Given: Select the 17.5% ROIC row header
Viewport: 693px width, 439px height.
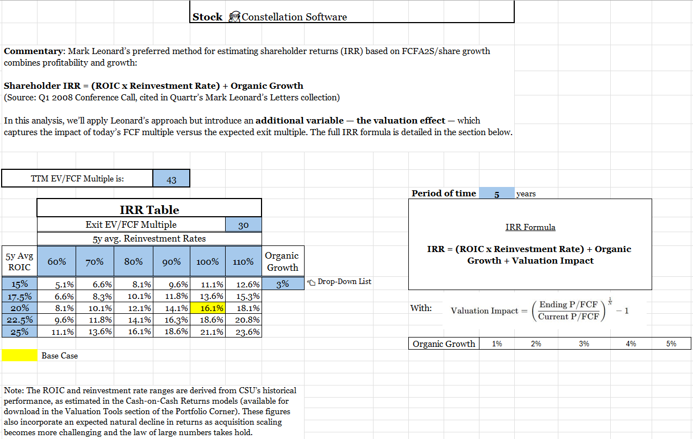Looking at the screenshot, I should 20,296.
